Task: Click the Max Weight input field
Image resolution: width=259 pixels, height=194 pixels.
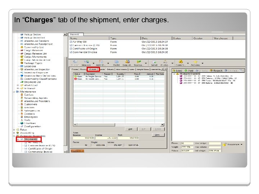Action: click(x=215, y=143)
